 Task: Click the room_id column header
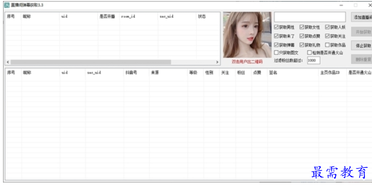coord(139,16)
